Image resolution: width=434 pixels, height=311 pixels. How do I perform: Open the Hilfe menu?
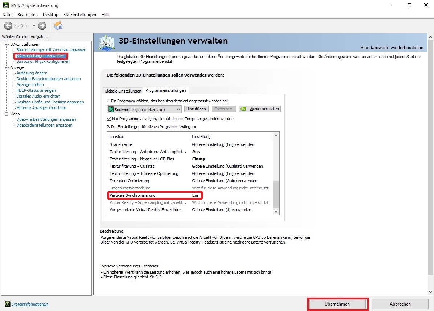pos(106,15)
